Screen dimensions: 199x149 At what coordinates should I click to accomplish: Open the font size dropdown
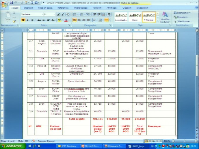tap(54, 14)
